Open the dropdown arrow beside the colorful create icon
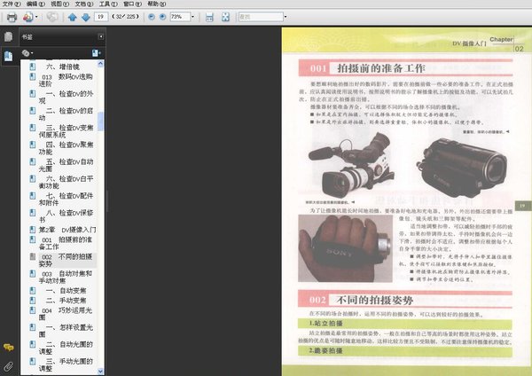The height and width of the screenshot is (376, 532). click(36, 17)
